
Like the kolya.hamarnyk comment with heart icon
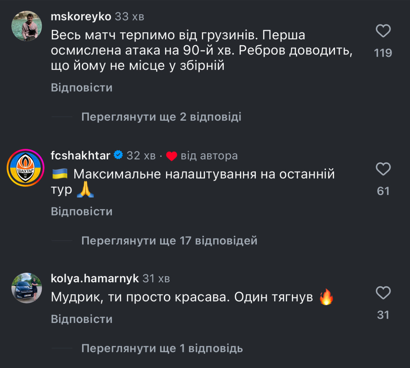(x=383, y=293)
